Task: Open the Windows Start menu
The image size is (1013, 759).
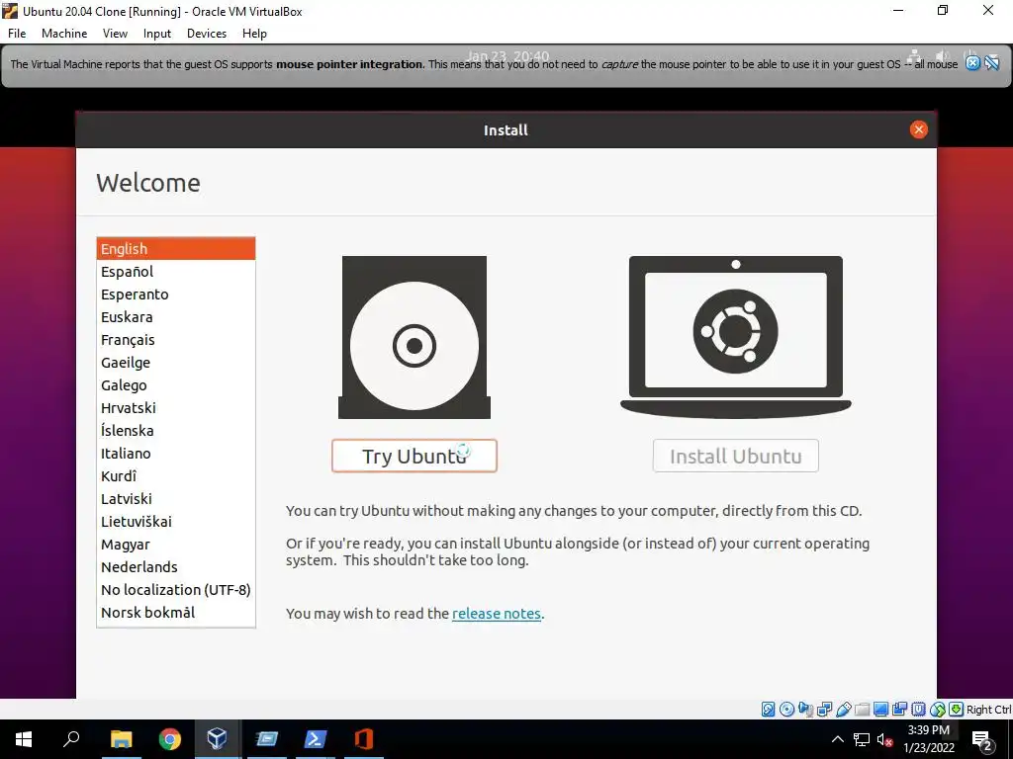Action: (24, 739)
